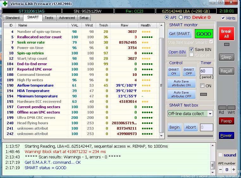Viewport: 241px width, 178px height.
Task: Click the green GOOD status indicator
Action: [x=204, y=34]
